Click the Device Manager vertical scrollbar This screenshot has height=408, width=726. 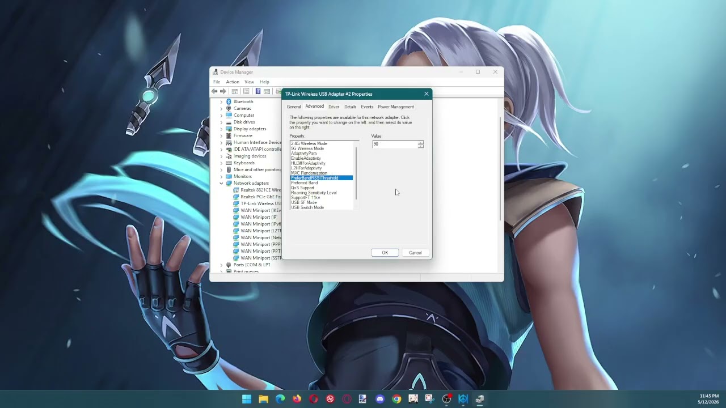pyautogui.click(x=500, y=169)
